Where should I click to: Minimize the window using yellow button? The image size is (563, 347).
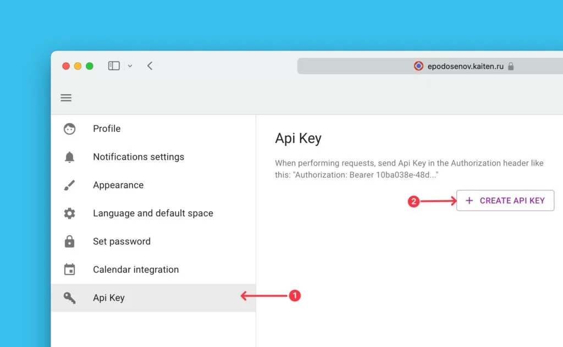tap(78, 66)
